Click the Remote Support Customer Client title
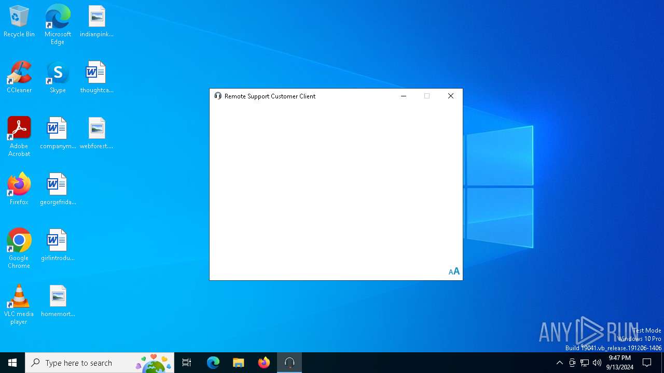The width and height of the screenshot is (664, 373). [270, 96]
